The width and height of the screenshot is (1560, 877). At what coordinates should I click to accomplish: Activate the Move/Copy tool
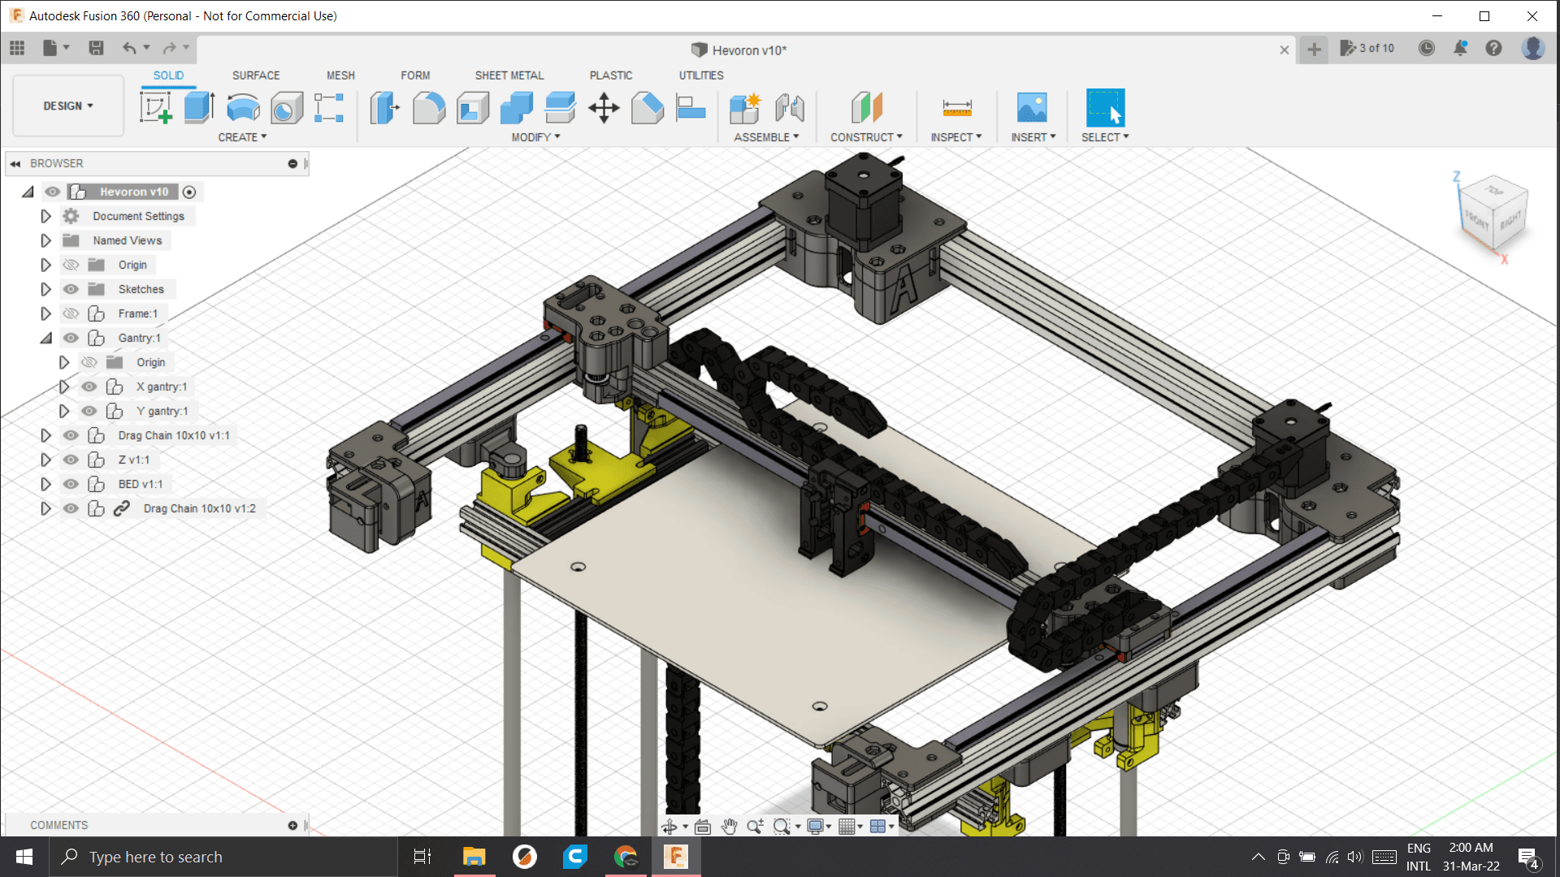point(604,107)
